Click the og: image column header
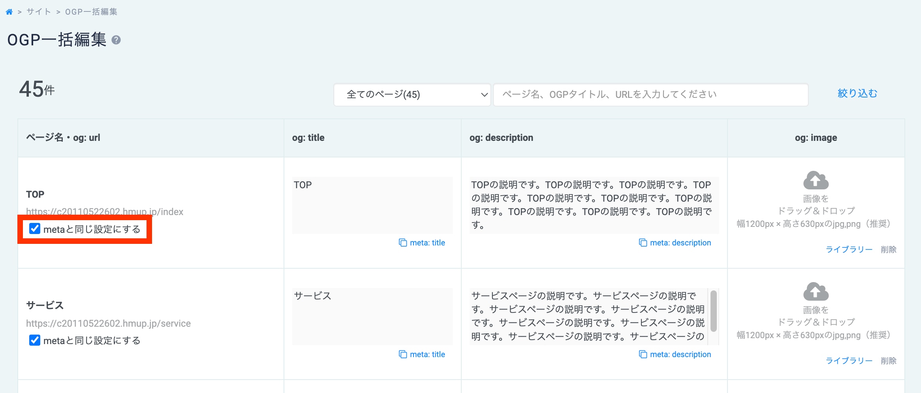The height and width of the screenshot is (393, 921). pos(816,138)
